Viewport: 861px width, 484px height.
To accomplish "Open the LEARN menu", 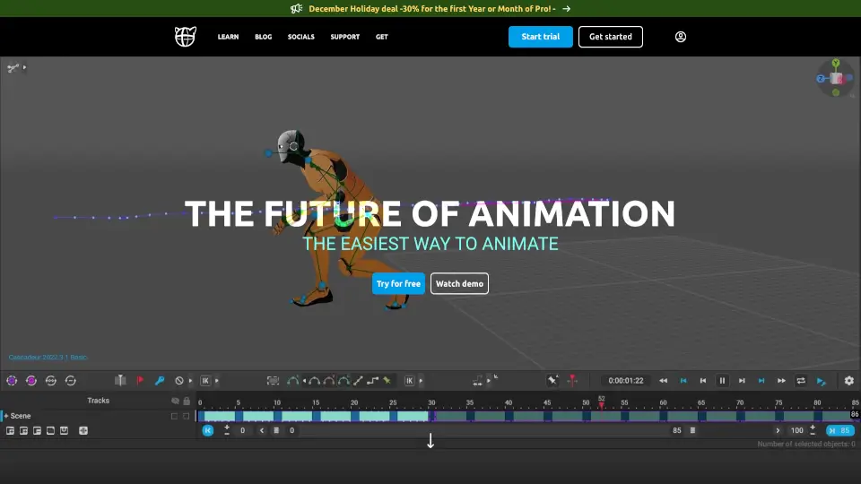I will pyautogui.click(x=228, y=37).
